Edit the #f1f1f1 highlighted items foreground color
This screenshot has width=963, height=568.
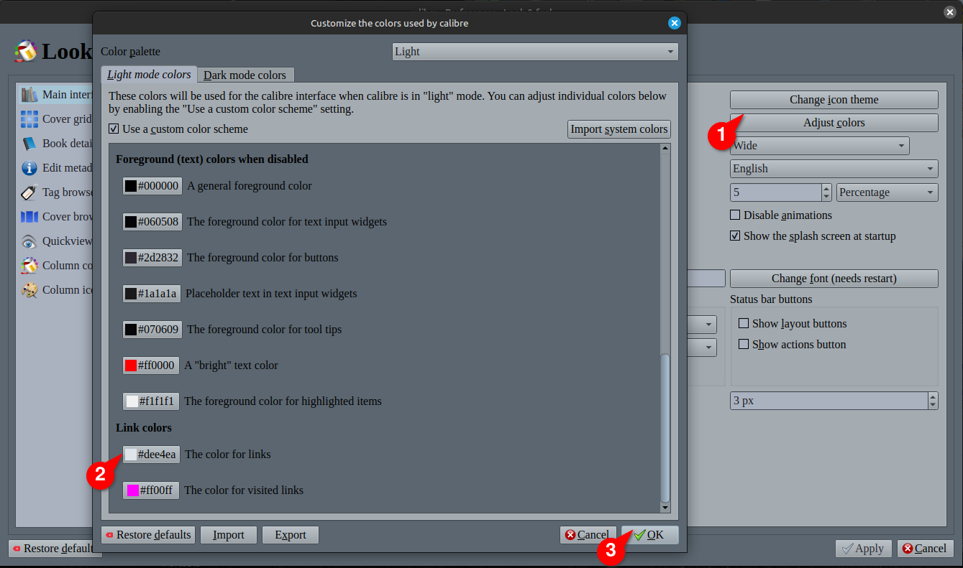click(150, 401)
